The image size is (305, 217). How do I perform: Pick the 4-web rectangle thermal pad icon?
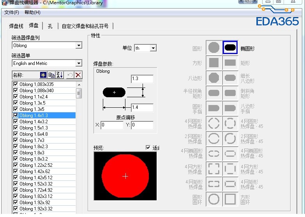click(214, 184)
